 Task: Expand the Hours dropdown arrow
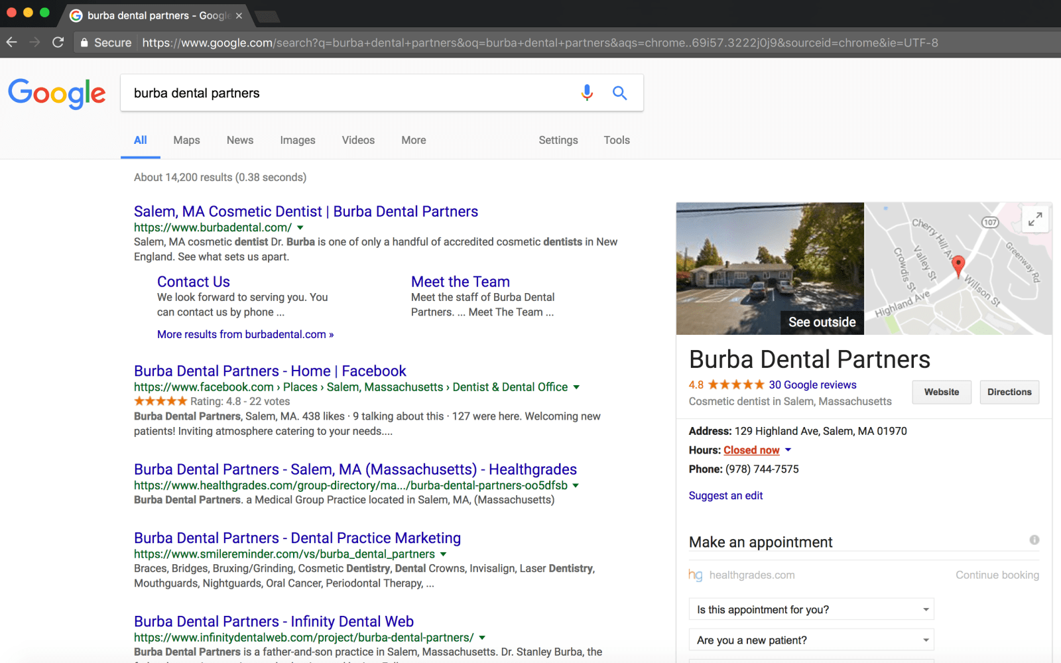point(788,450)
